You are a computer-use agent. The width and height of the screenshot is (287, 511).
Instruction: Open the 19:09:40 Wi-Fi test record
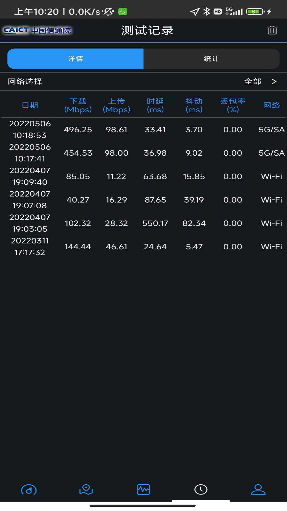(143, 176)
